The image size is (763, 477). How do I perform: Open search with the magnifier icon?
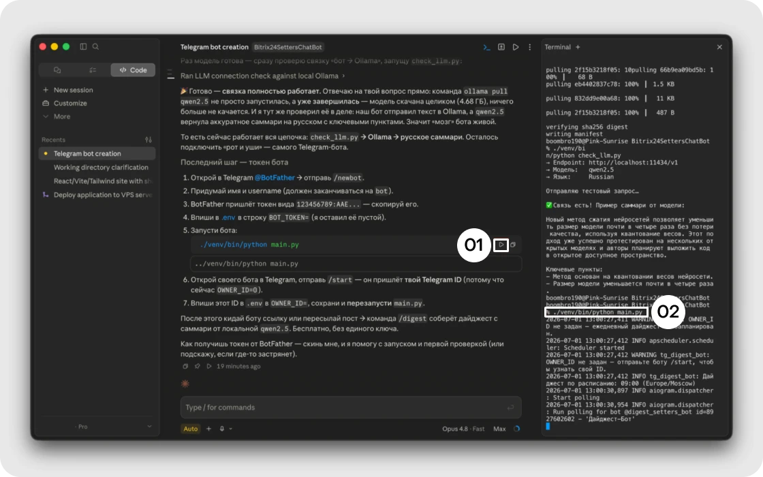[x=96, y=47]
